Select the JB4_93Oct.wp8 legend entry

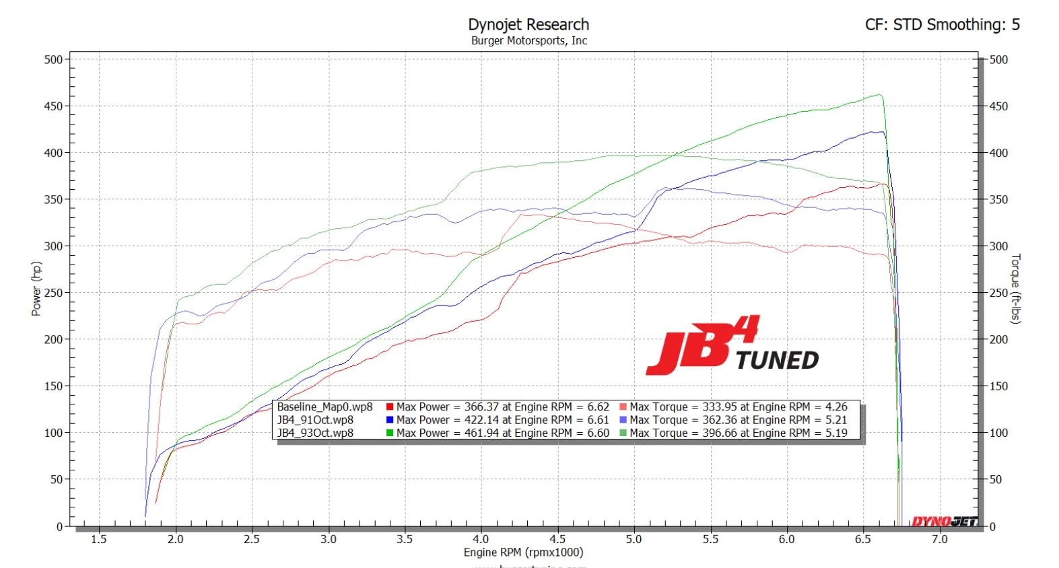(x=315, y=433)
